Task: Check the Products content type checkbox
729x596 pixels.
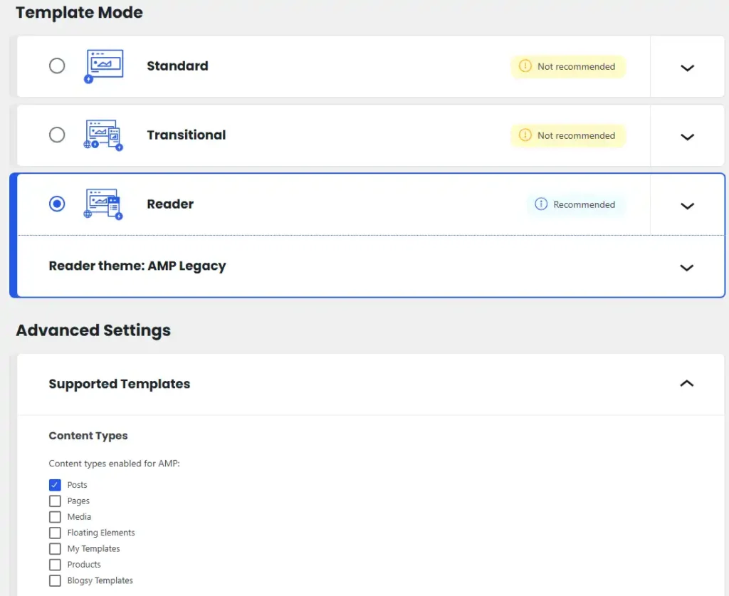Action: 55,565
